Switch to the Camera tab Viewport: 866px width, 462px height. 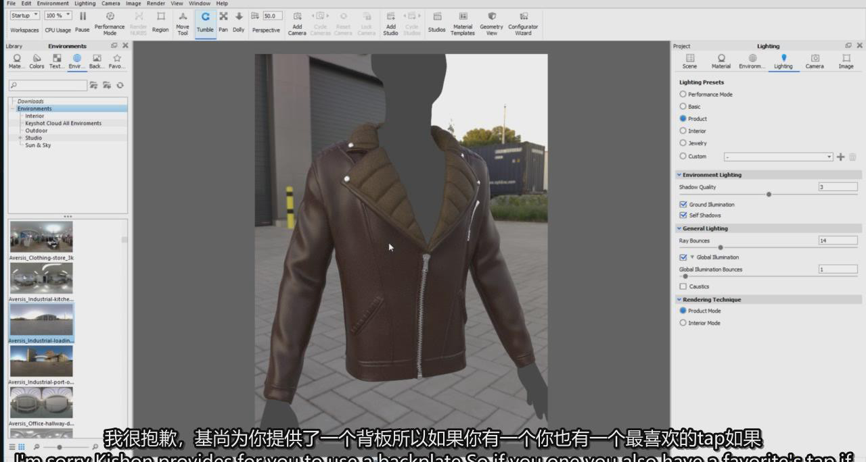coord(815,61)
